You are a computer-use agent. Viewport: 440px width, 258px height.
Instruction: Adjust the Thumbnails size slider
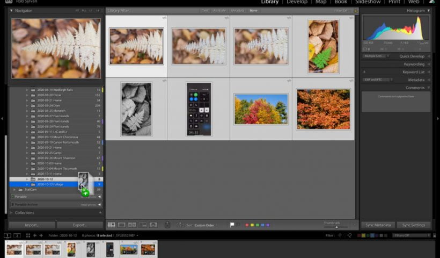coord(336,226)
